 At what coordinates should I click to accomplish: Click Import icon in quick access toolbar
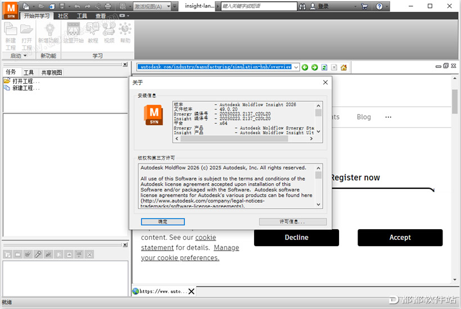(52, 6)
